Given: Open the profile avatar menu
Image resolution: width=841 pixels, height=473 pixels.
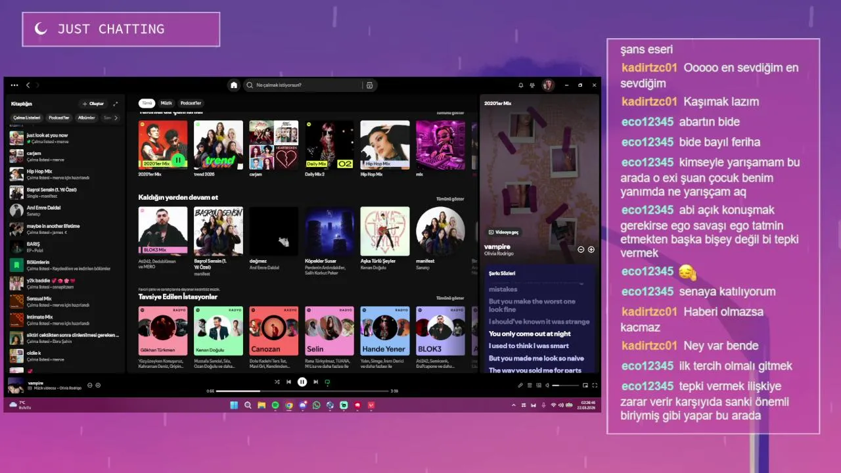Looking at the screenshot, I should click(x=548, y=85).
